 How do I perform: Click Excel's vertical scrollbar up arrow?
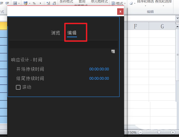(x=177, y=27)
